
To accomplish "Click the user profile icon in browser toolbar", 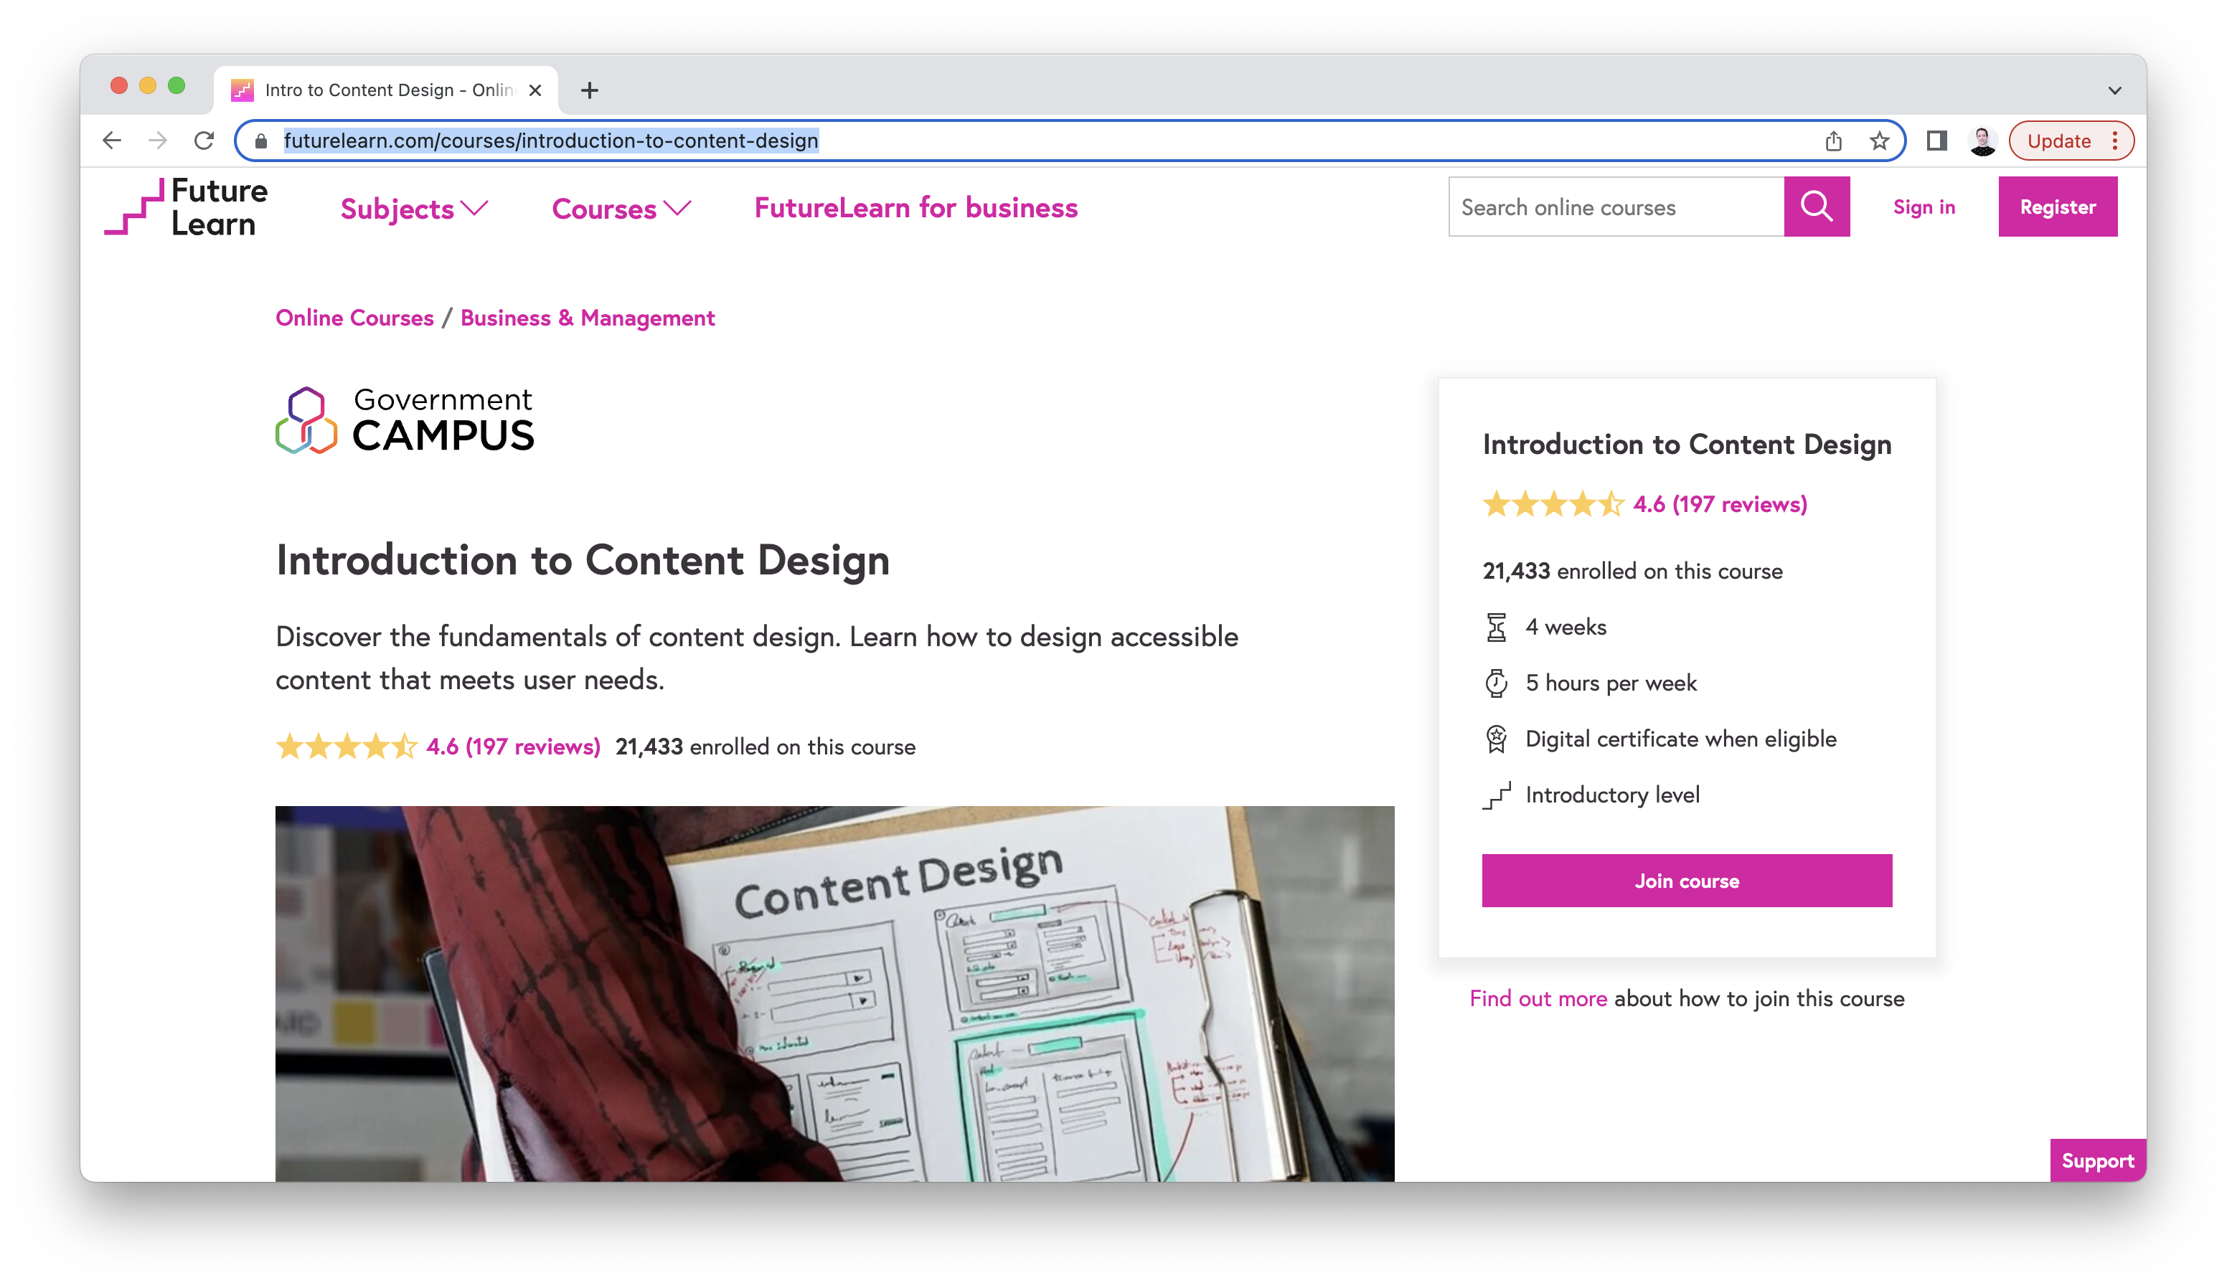I will pos(1983,140).
